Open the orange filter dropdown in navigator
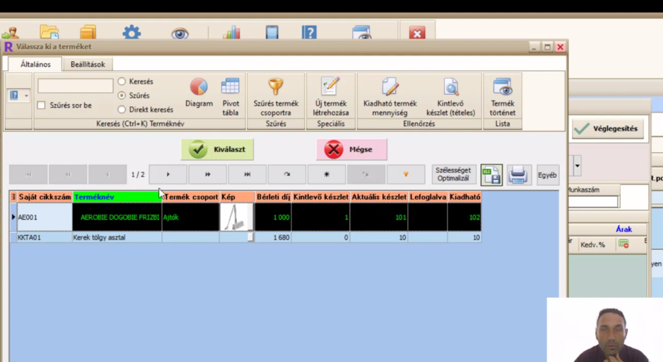Screen dimensions: 663x362 pos(406,175)
